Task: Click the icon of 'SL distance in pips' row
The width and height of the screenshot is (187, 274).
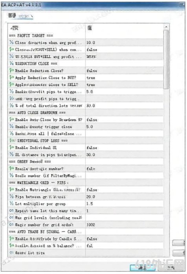Action: click(x=11, y=155)
